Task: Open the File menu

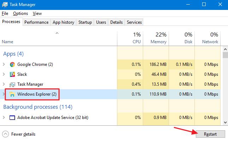Action: pos(5,13)
